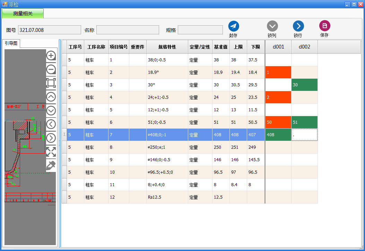Pan the drawing down with the arrow

pos(51,111)
